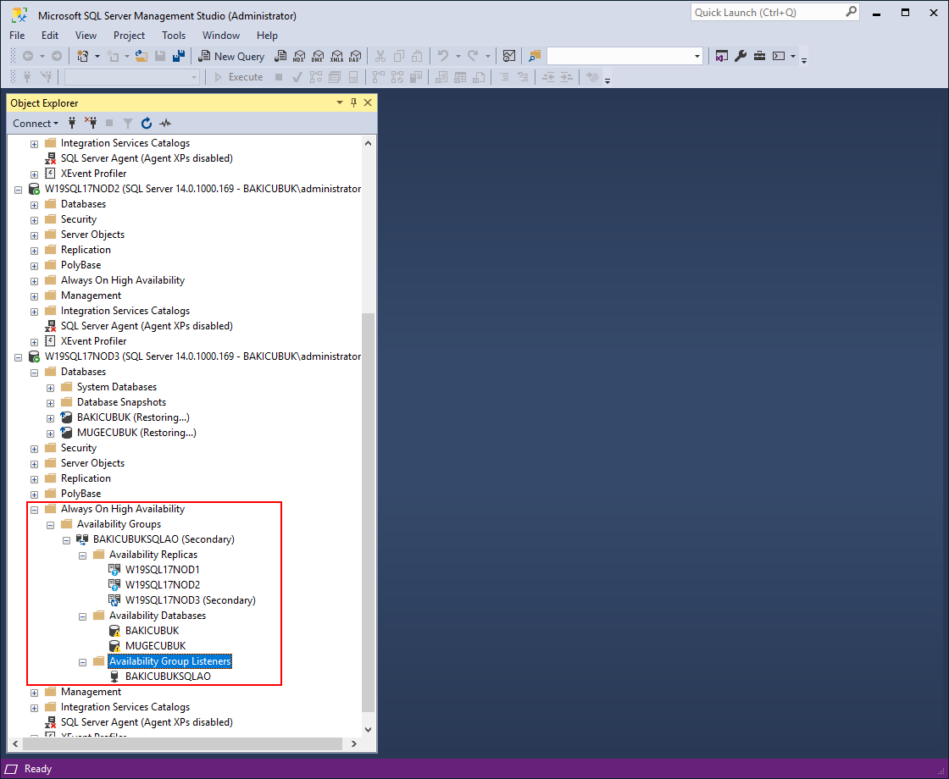Open the View menu
Image resolution: width=949 pixels, height=779 pixels.
point(86,36)
